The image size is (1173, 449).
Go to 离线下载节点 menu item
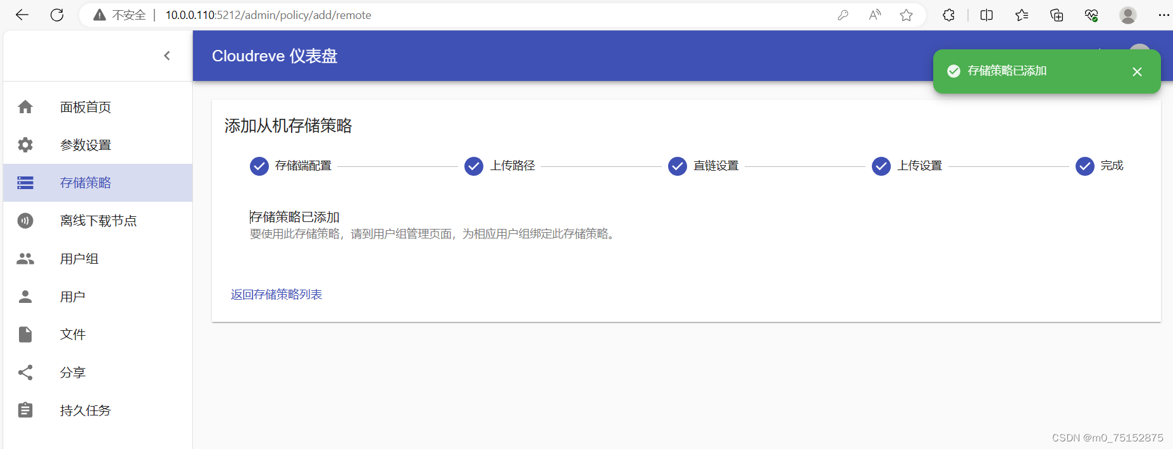(98, 221)
